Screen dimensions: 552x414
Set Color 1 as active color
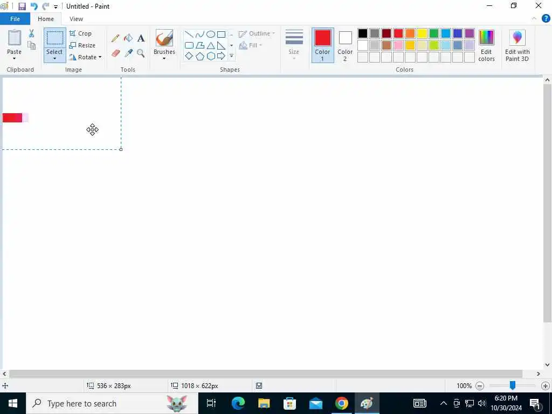click(322, 45)
